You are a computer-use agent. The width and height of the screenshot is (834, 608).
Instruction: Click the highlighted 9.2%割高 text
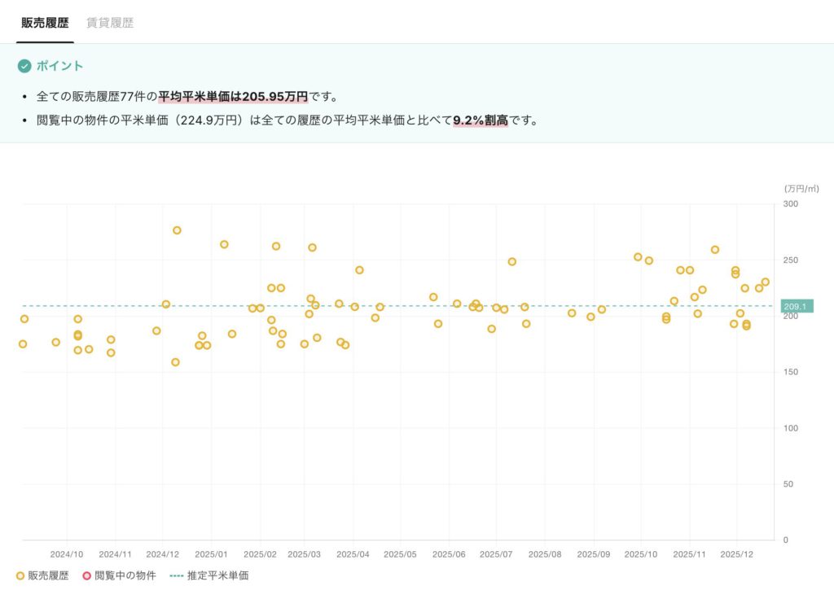pyautogui.click(x=480, y=121)
